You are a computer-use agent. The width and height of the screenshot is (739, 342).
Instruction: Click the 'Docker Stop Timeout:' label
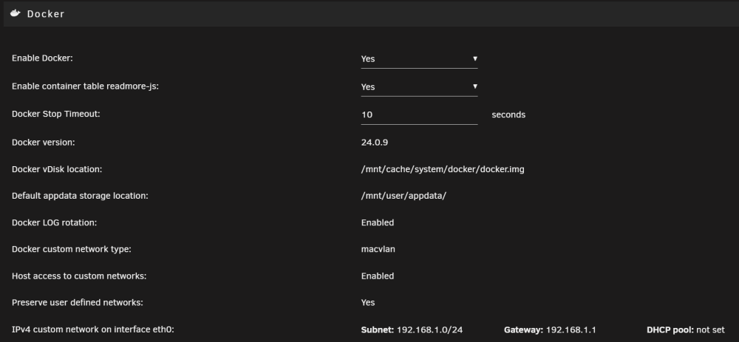pos(56,114)
